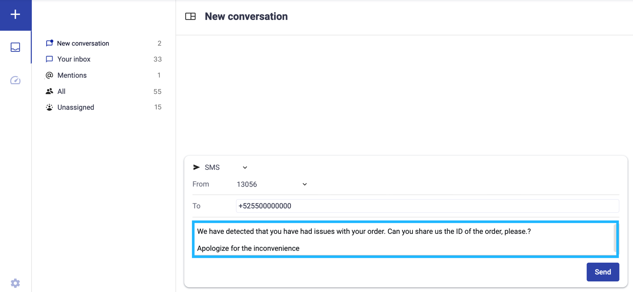Viewport: 633px width, 292px height.
Task: Open Your inbox folder
Action: (x=74, y=59)
